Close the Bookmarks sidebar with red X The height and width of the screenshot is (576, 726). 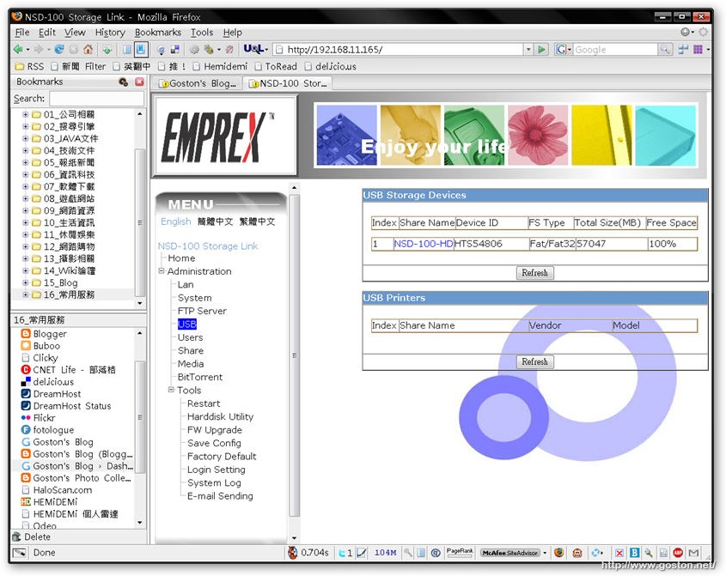tap(139, 82)
